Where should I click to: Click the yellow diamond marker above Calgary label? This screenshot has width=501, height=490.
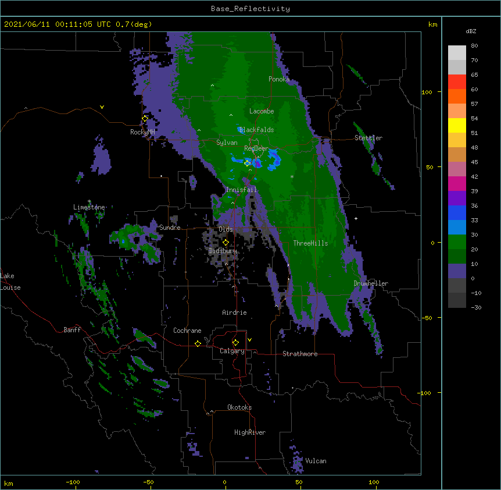tap(235, 343)
